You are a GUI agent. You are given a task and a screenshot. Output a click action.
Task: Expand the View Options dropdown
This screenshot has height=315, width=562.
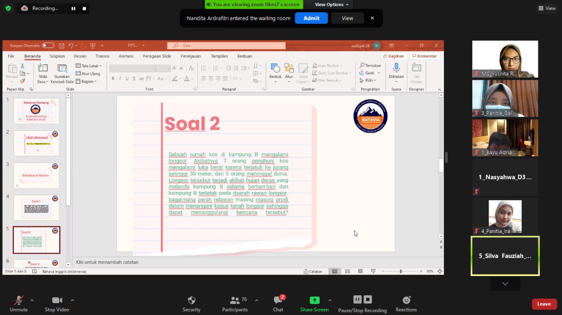331,4
